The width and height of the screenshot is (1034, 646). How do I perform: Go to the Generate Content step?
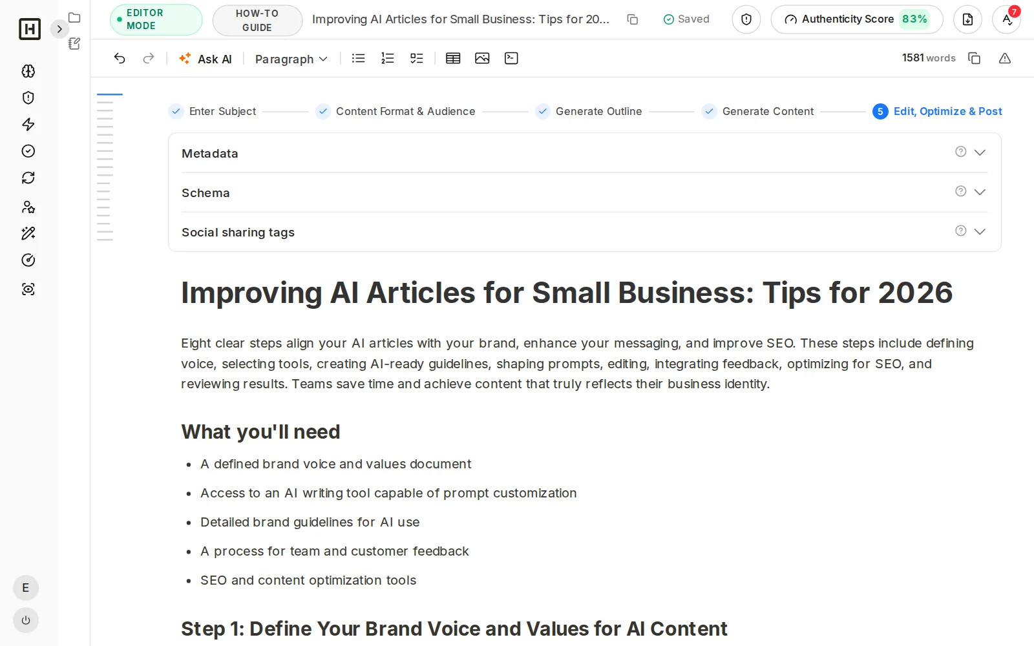click(758, 111)
